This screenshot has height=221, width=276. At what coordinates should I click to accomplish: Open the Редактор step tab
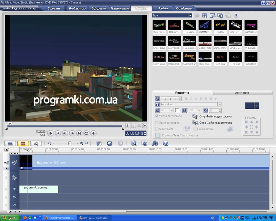[77, 8]
